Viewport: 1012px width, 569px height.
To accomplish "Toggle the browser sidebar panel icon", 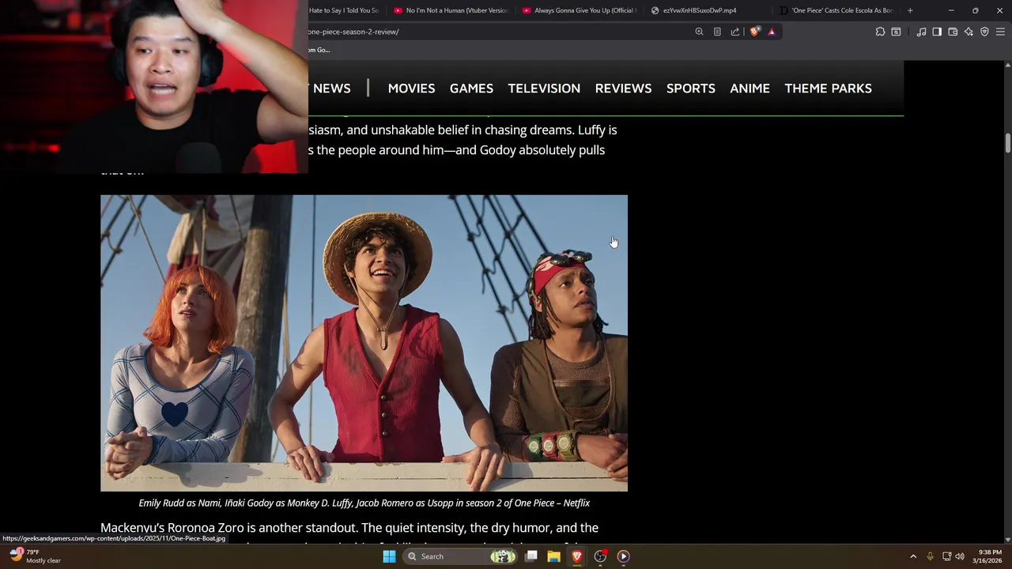I will pyautogui.click(x=937, y=32).
